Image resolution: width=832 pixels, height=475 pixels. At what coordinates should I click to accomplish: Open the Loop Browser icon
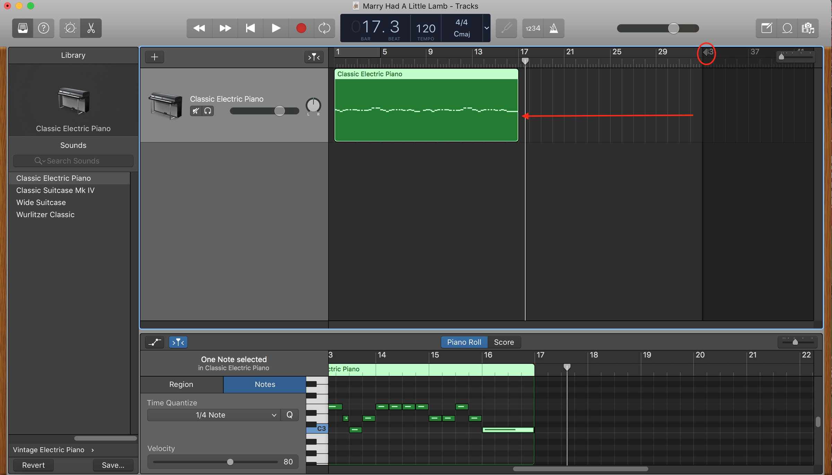pyautogui.click(x=787, y=28)
